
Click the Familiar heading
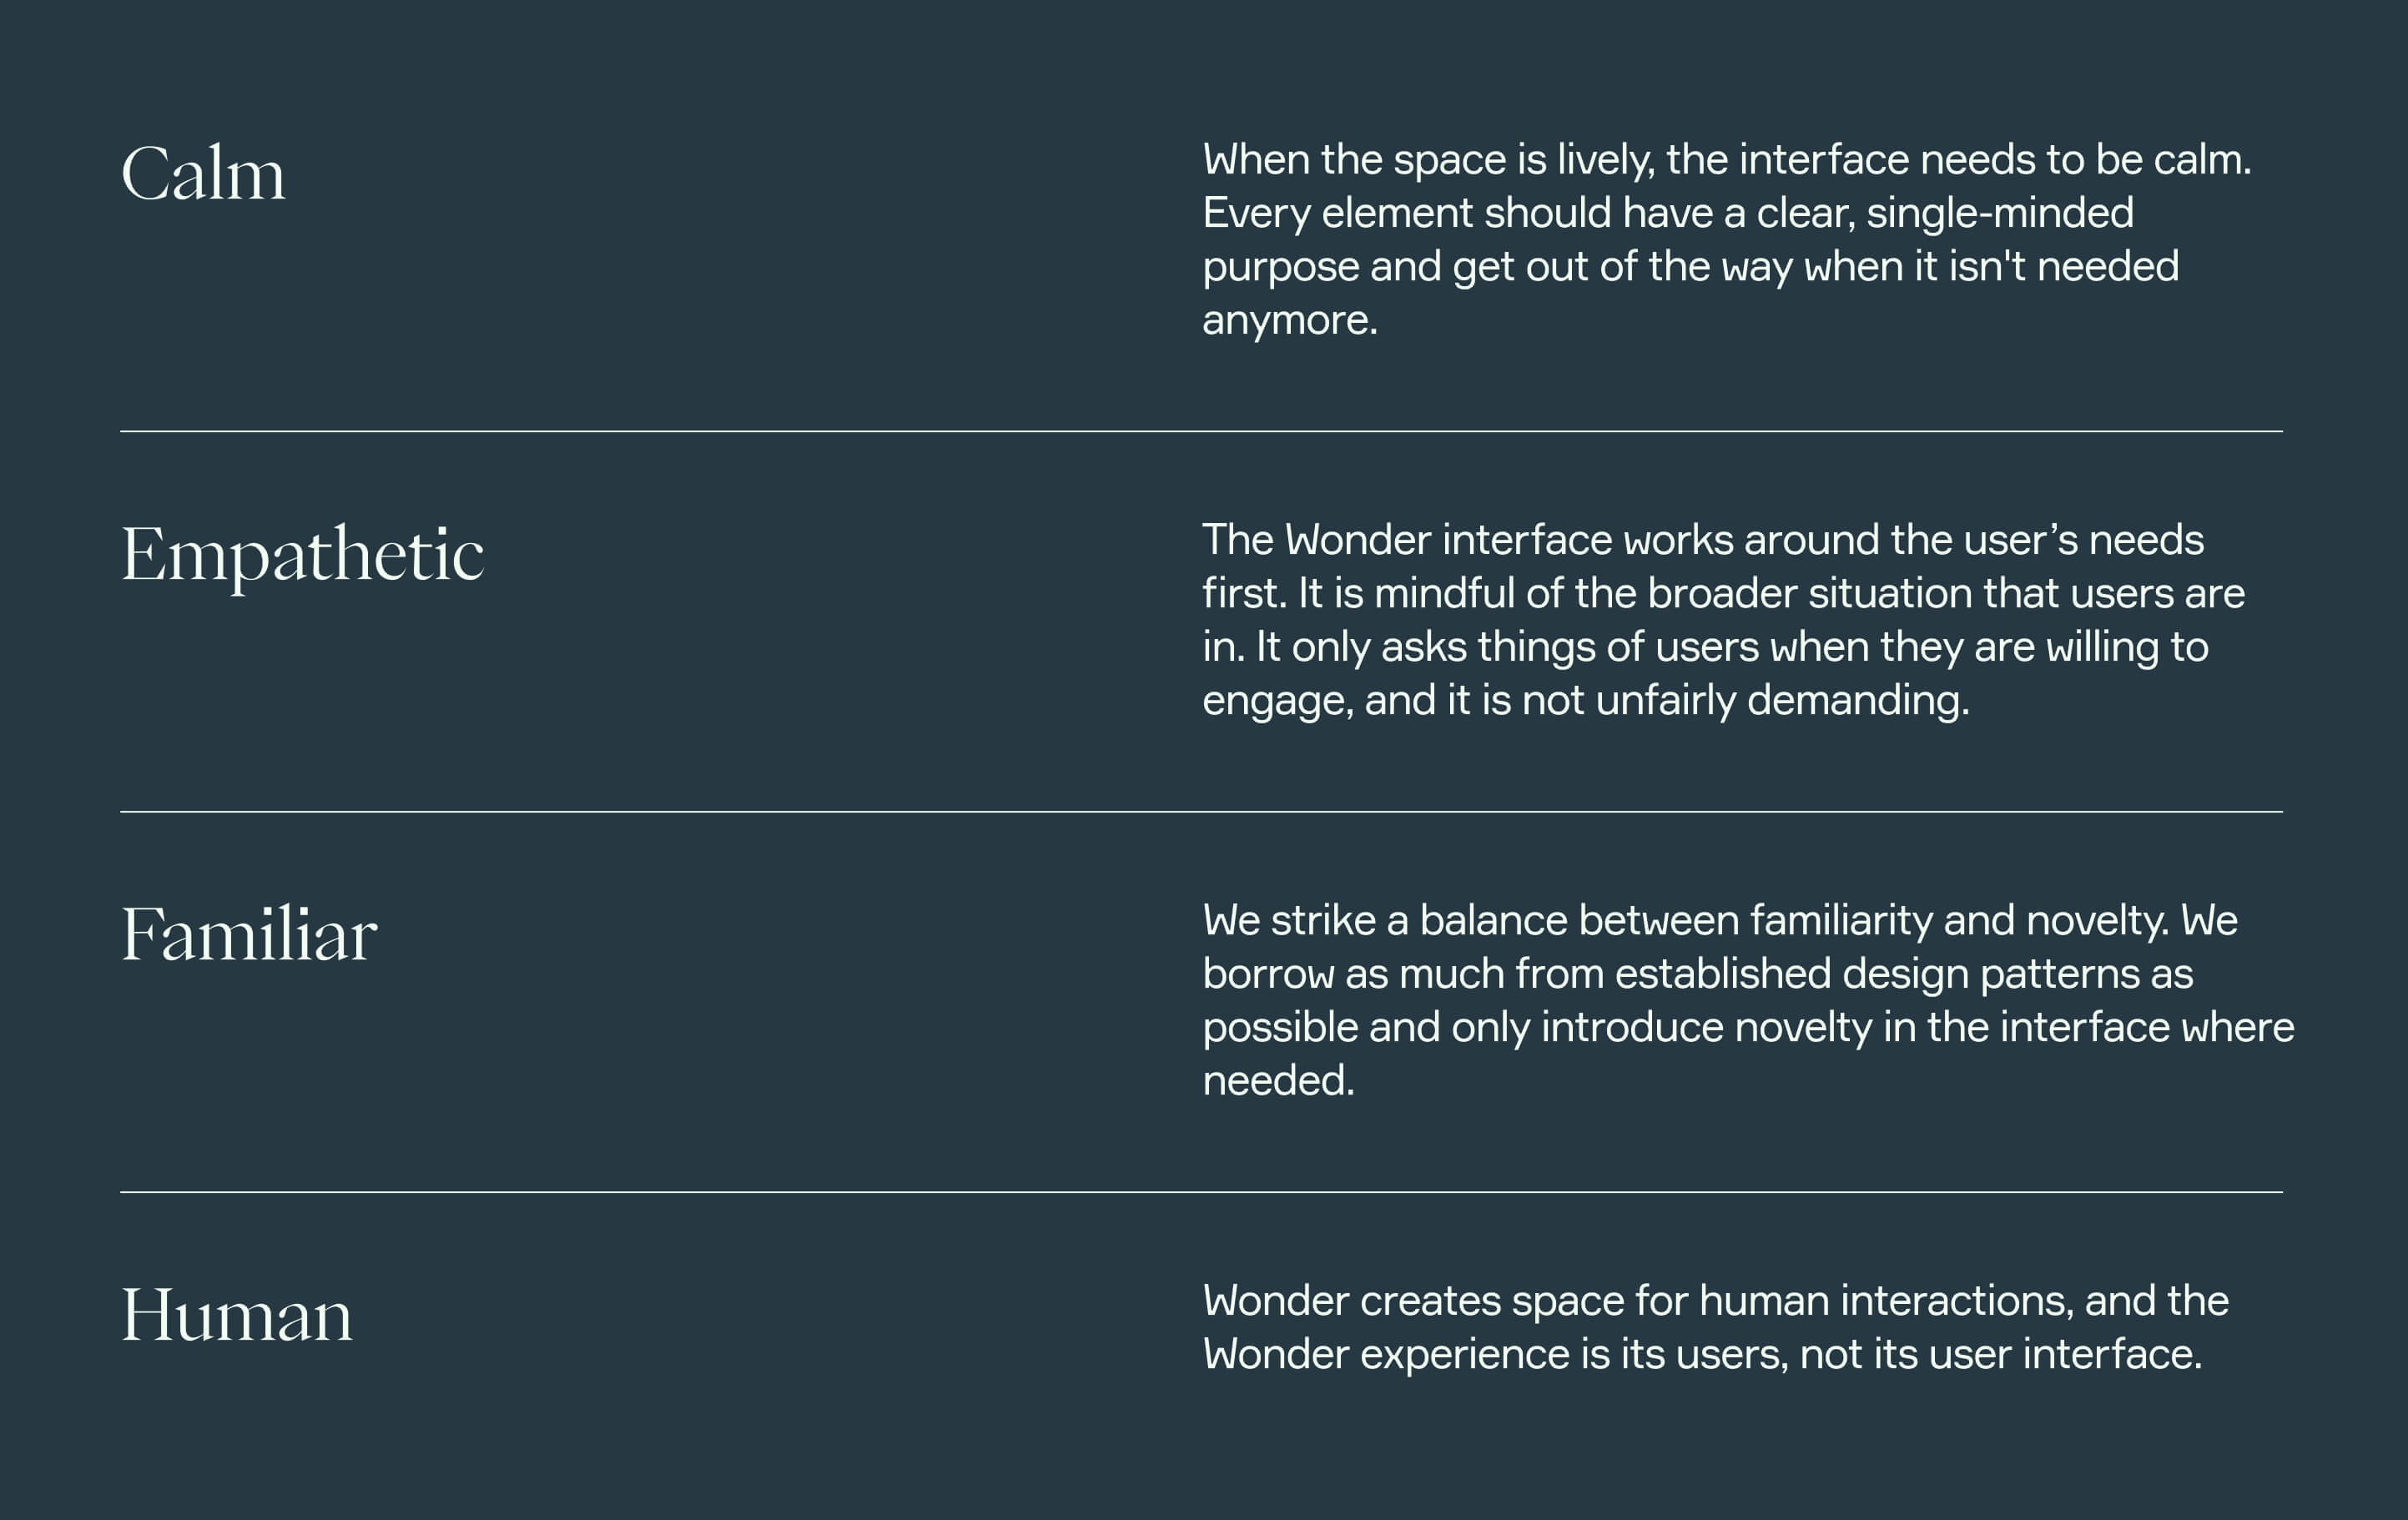point(249,934)
